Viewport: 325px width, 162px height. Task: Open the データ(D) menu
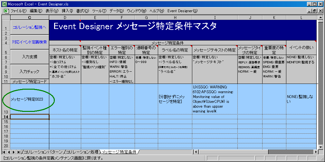(x=117, y=11)
